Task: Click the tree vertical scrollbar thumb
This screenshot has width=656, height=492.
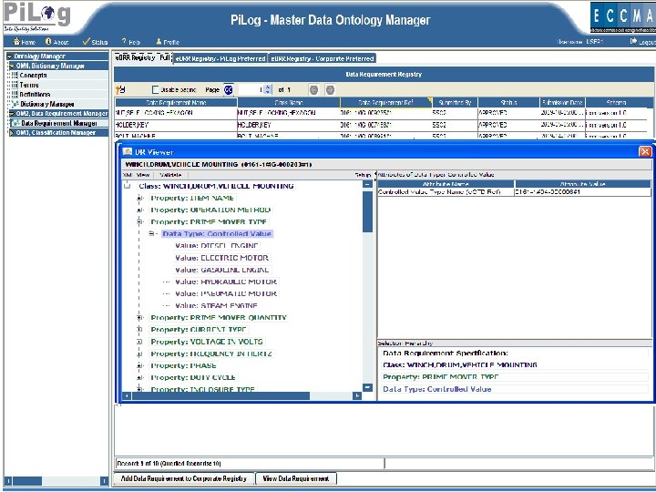Action: click(x=367, y=211)
